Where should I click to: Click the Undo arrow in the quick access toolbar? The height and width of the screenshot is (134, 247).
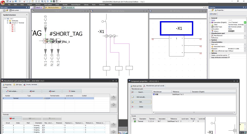(16, 1)
